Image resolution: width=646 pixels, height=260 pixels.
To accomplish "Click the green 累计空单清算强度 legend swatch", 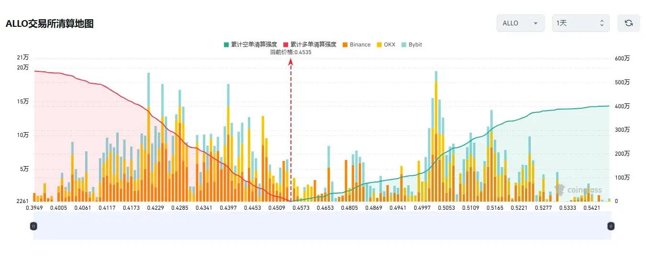I will 226,45.
